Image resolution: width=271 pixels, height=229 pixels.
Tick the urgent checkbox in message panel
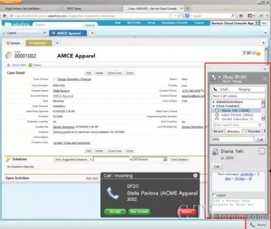tap(214, 195)
